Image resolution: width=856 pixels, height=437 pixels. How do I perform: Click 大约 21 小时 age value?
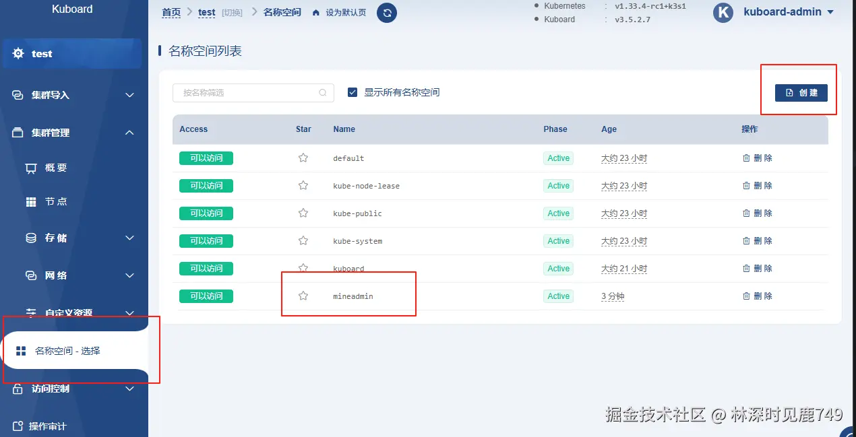coord(624,269)
